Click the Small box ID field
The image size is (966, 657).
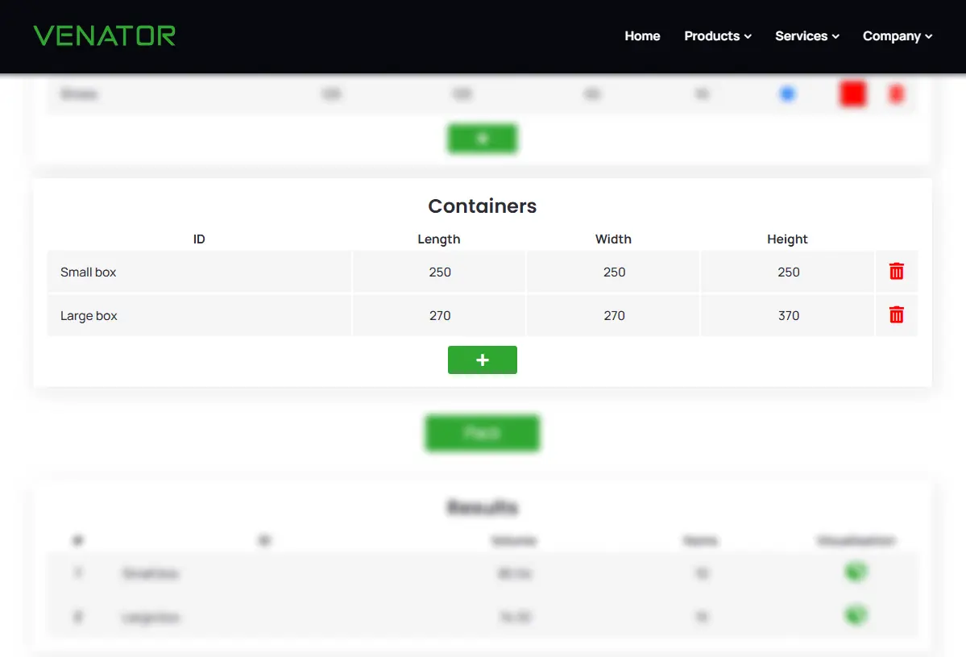(x=199, y=272)
